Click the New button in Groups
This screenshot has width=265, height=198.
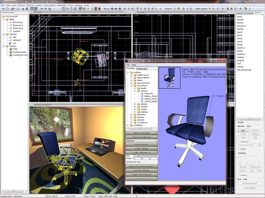pos(243,130)
